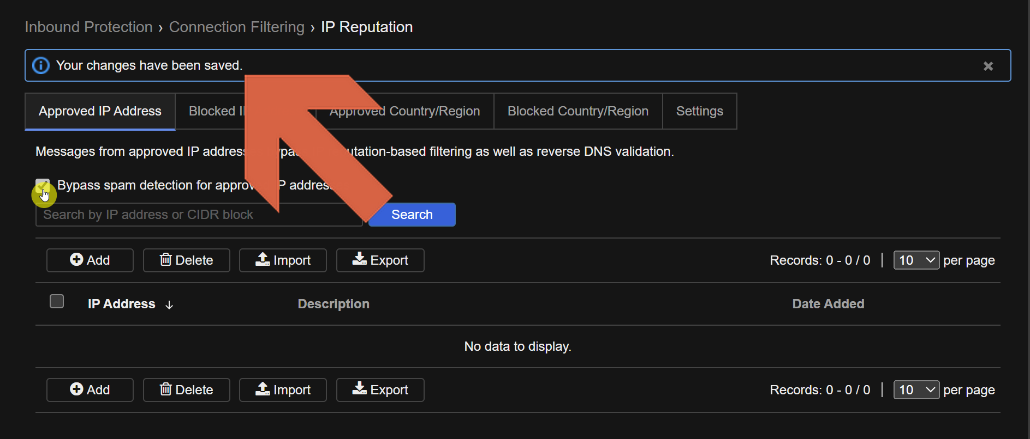Toggle Bypass spam detection checkbox

[42, 186]
